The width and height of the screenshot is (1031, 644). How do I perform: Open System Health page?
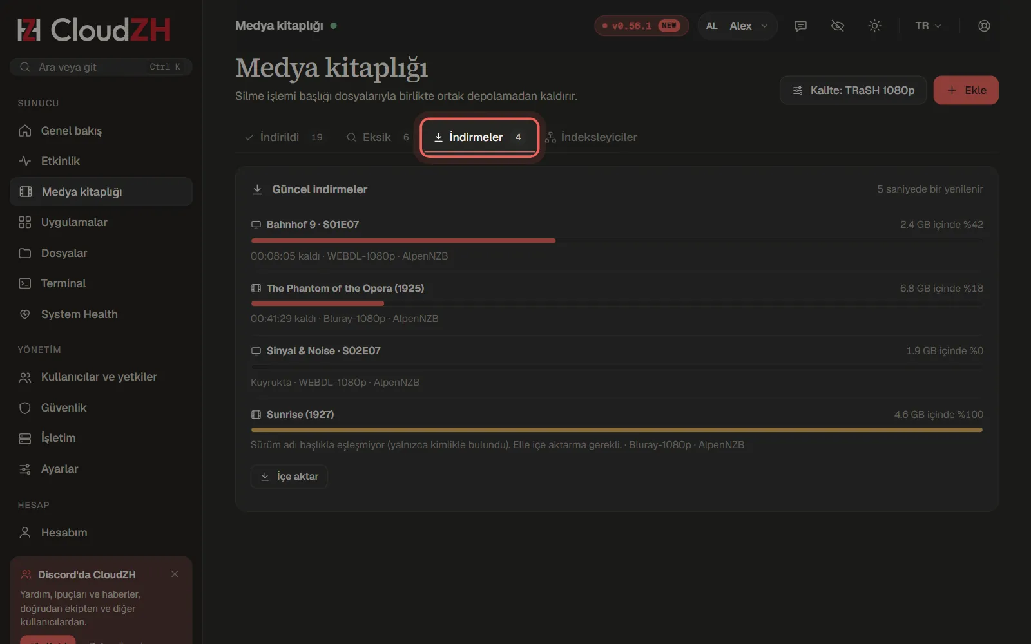[101, 314]
